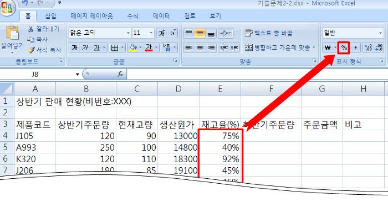Open the font size dropdown showing 11
Image resolution: width=388 pixels, height=213 pixels.
pos(151,33)
